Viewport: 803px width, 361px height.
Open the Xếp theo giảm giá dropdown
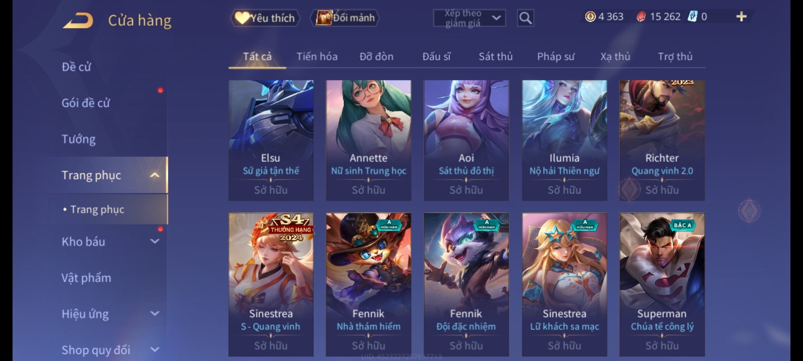click(469, 18)
